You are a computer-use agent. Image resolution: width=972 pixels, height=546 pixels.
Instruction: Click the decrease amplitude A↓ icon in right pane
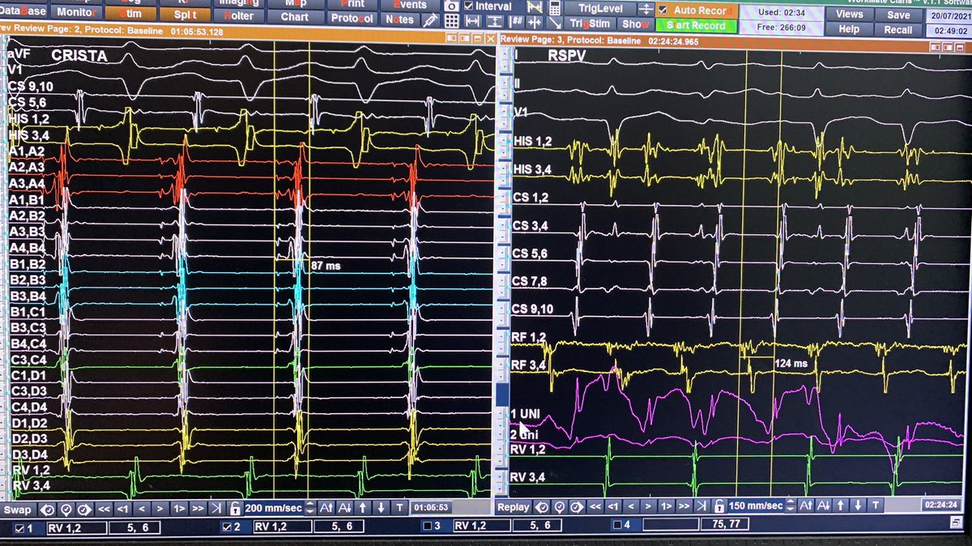[x=823, y=505]
